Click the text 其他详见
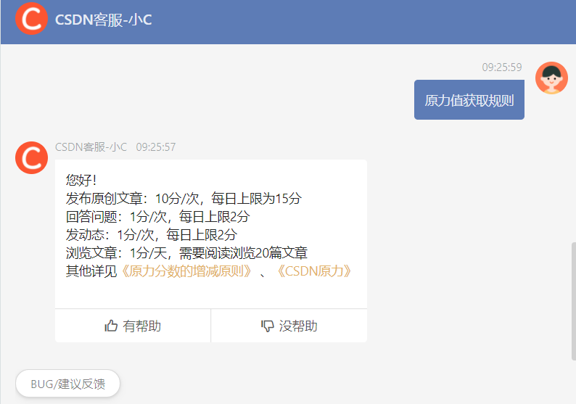576x404 pixels. [91, 271]
